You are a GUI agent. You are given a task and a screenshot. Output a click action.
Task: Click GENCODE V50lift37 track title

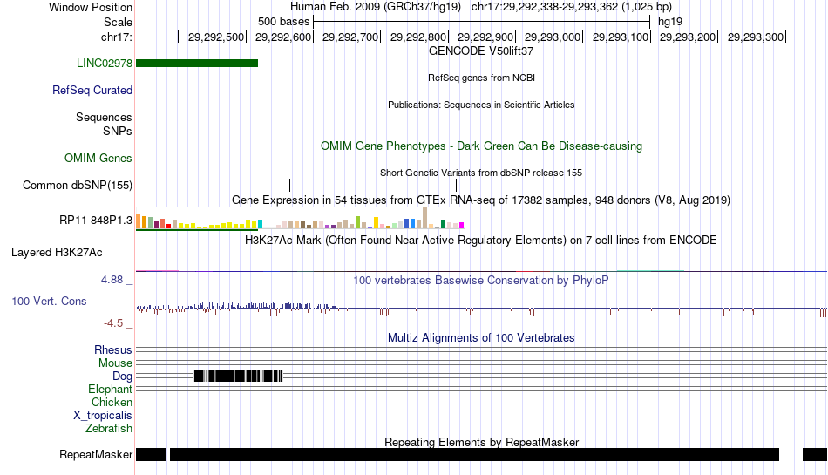click(481, 51)
